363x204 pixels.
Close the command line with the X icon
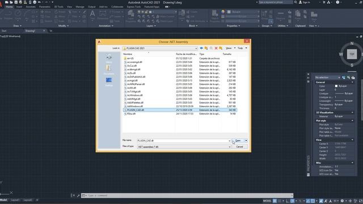click(x=74, y=195)
